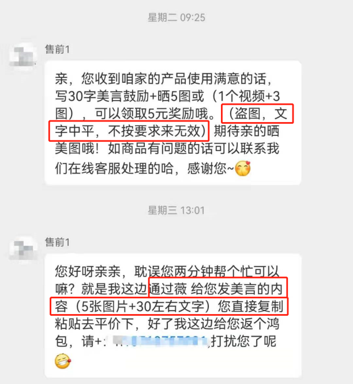Click red-boxed text 容（5张图片+30左右文字）您直接复制
This screenshot has width=353, height=384.
coord(169,306)
